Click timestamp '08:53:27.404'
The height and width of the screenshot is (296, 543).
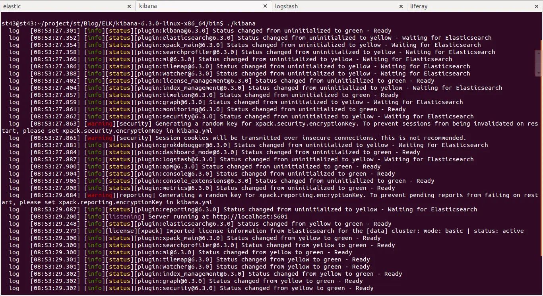click(55, 88)
